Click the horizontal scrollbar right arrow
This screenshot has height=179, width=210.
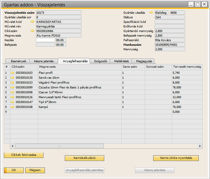pos(200,146)
